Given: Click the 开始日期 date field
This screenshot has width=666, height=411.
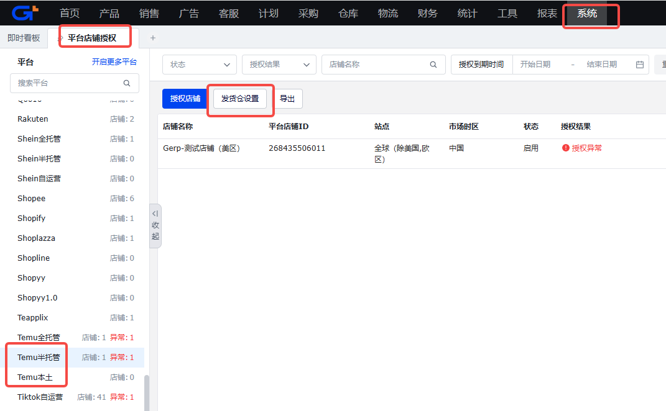Looking at the screenshot, I should pyautogui.click(x=535, y=65).
